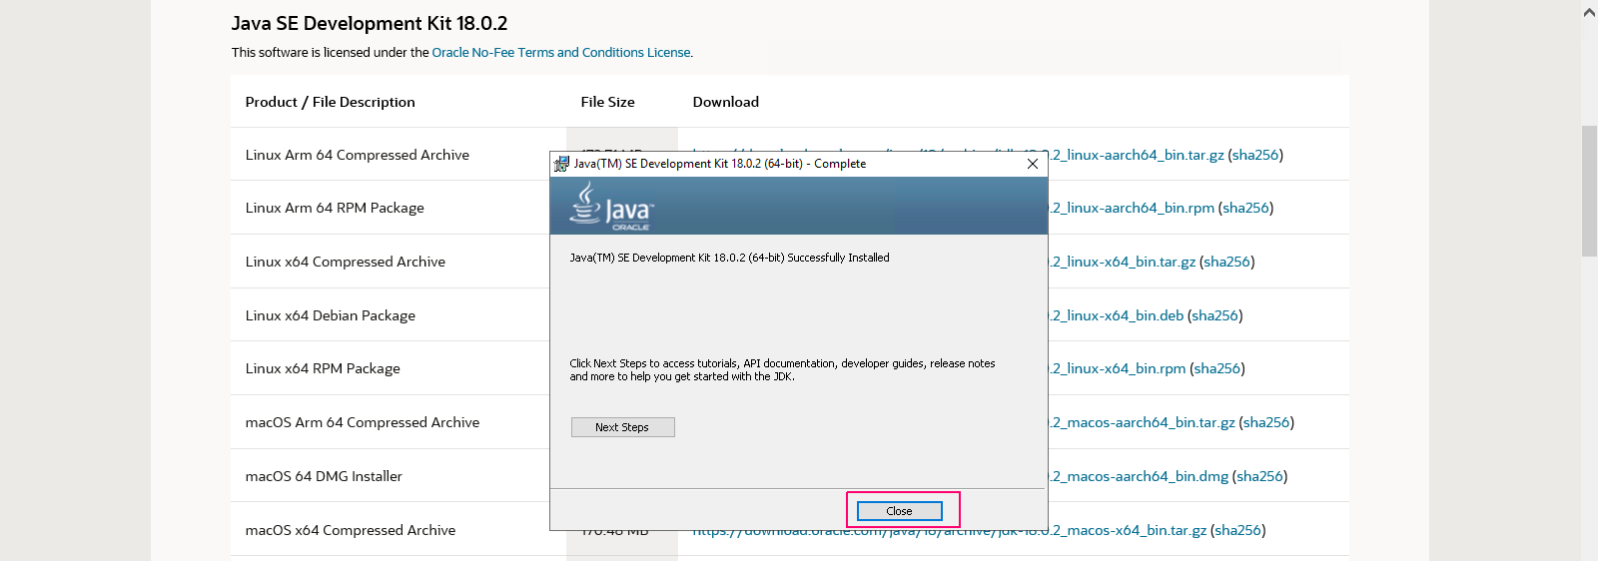Open linux-x64_bin.deb download link
Viewport: 1598px width, 561px height.
(1117, 315)
